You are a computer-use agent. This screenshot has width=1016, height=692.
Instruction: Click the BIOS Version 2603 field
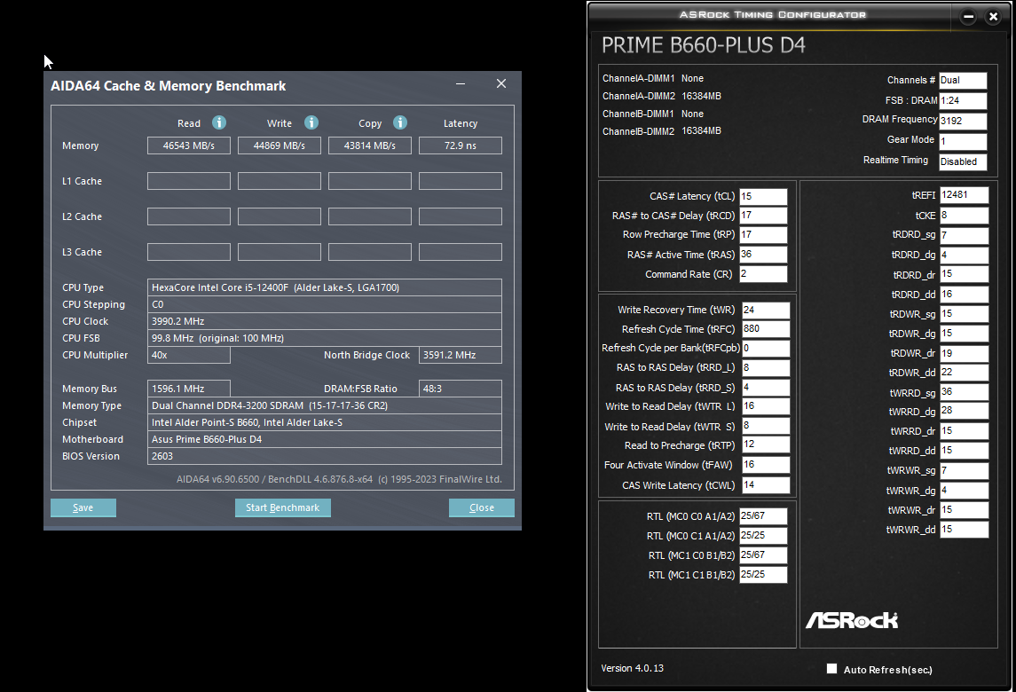(324, 456)
